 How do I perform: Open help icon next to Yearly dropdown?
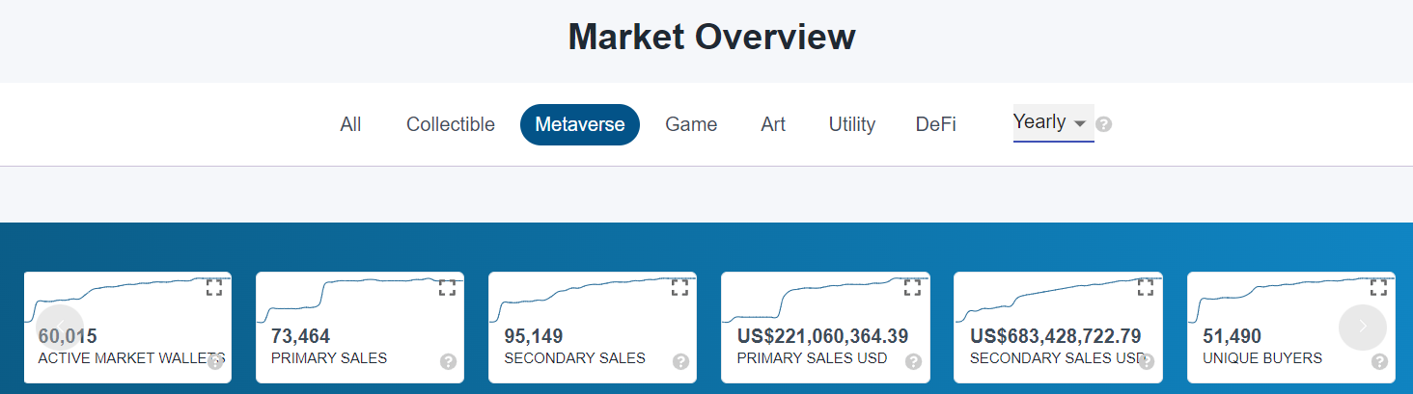click(1104, 124)
